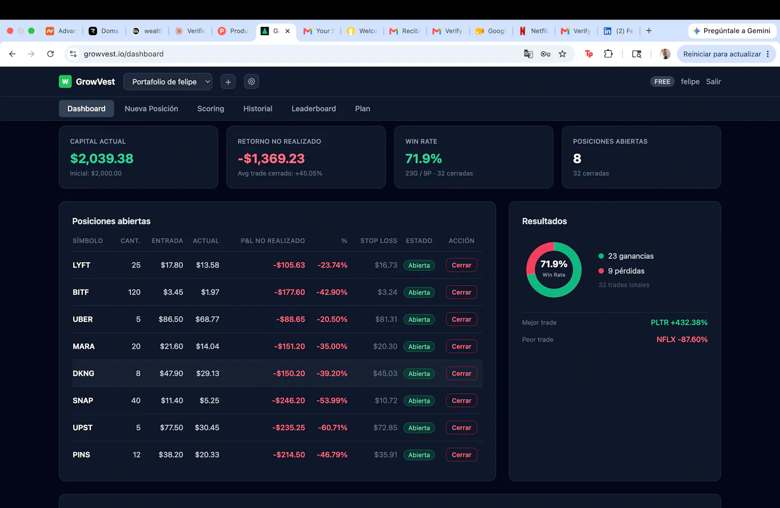Open the Leaderboard tab
Screen dimensions: 780x508
(313, 108)
